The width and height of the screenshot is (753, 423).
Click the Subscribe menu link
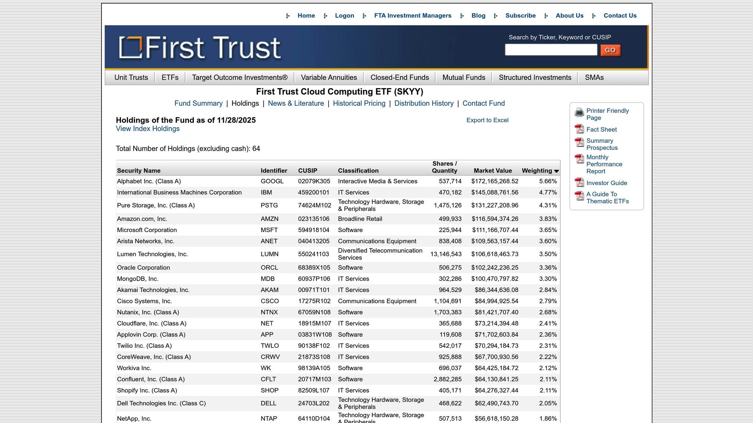(x=520, y=15)
